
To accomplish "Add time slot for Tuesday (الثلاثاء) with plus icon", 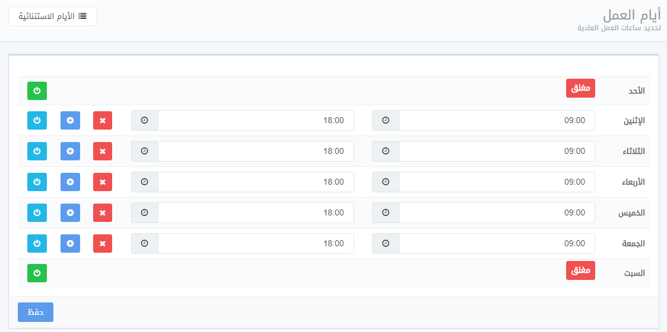I will (x=70, y=151).
